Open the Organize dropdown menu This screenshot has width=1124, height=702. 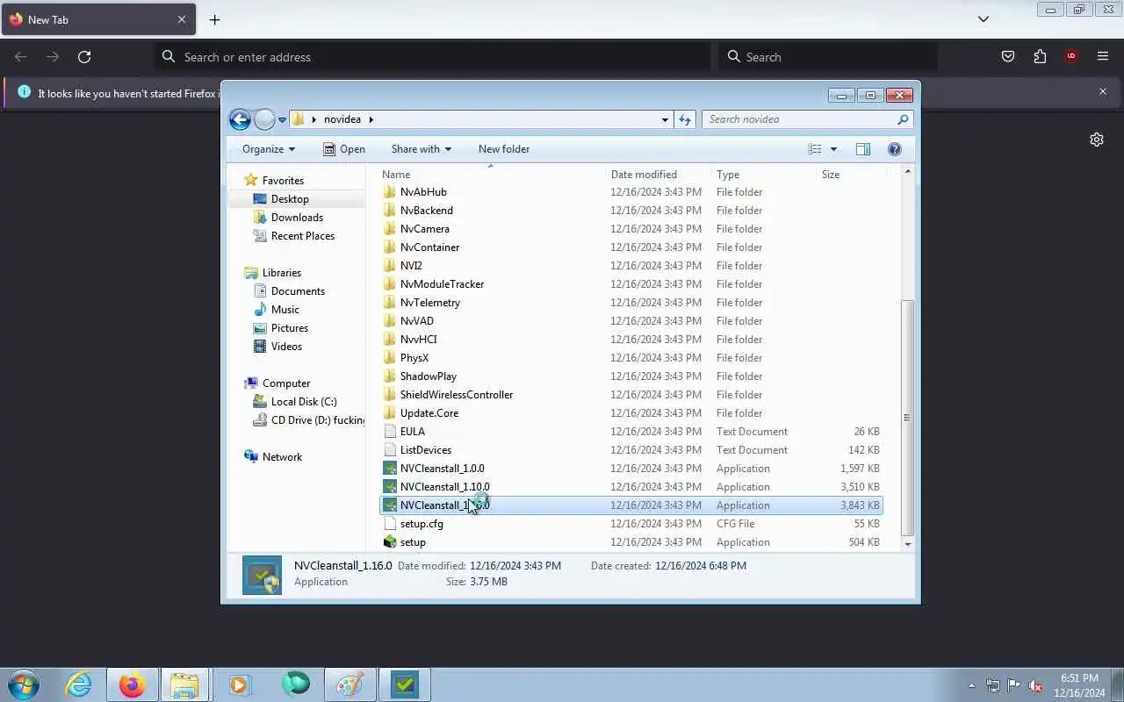(269, 149)
